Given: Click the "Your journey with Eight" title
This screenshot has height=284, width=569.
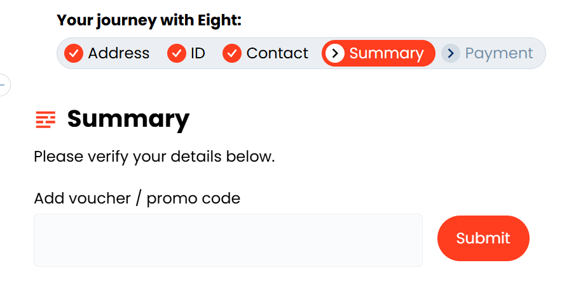Looking at the screenshot, I should [x=149, y=20].
